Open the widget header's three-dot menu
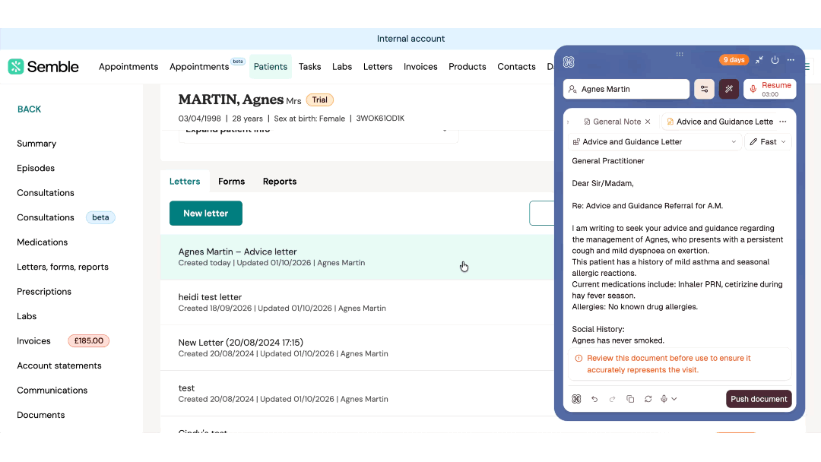The image size is (821, 462). (x=791, y=59)
